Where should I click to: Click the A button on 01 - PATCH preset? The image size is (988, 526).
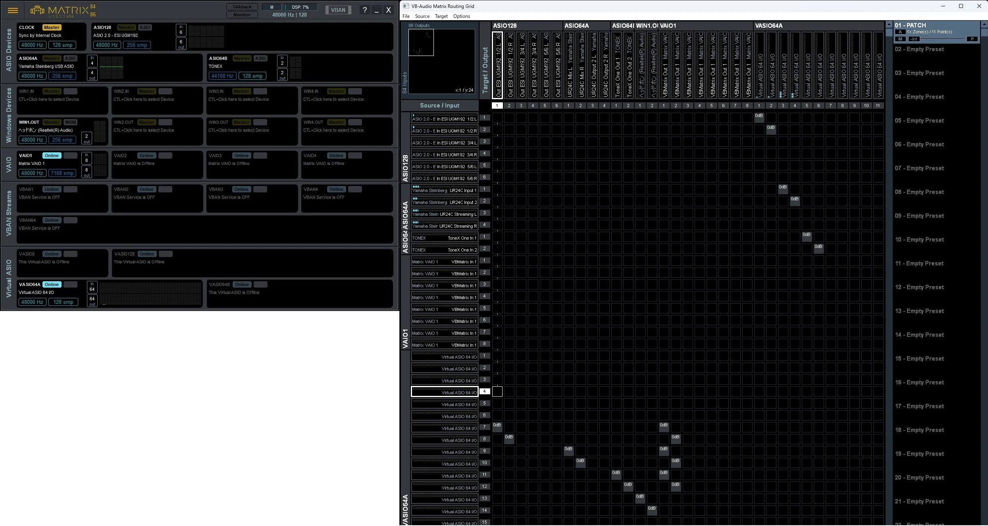(900, 32)
